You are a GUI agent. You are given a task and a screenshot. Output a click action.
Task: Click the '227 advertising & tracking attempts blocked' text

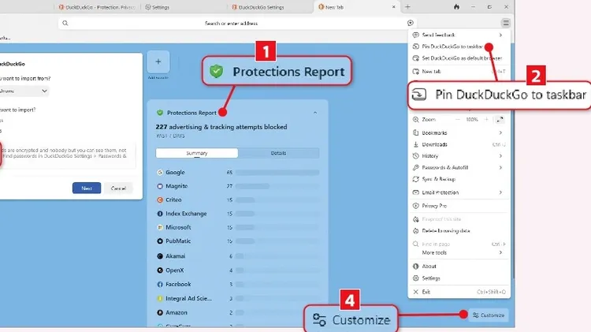click(221, 127)
